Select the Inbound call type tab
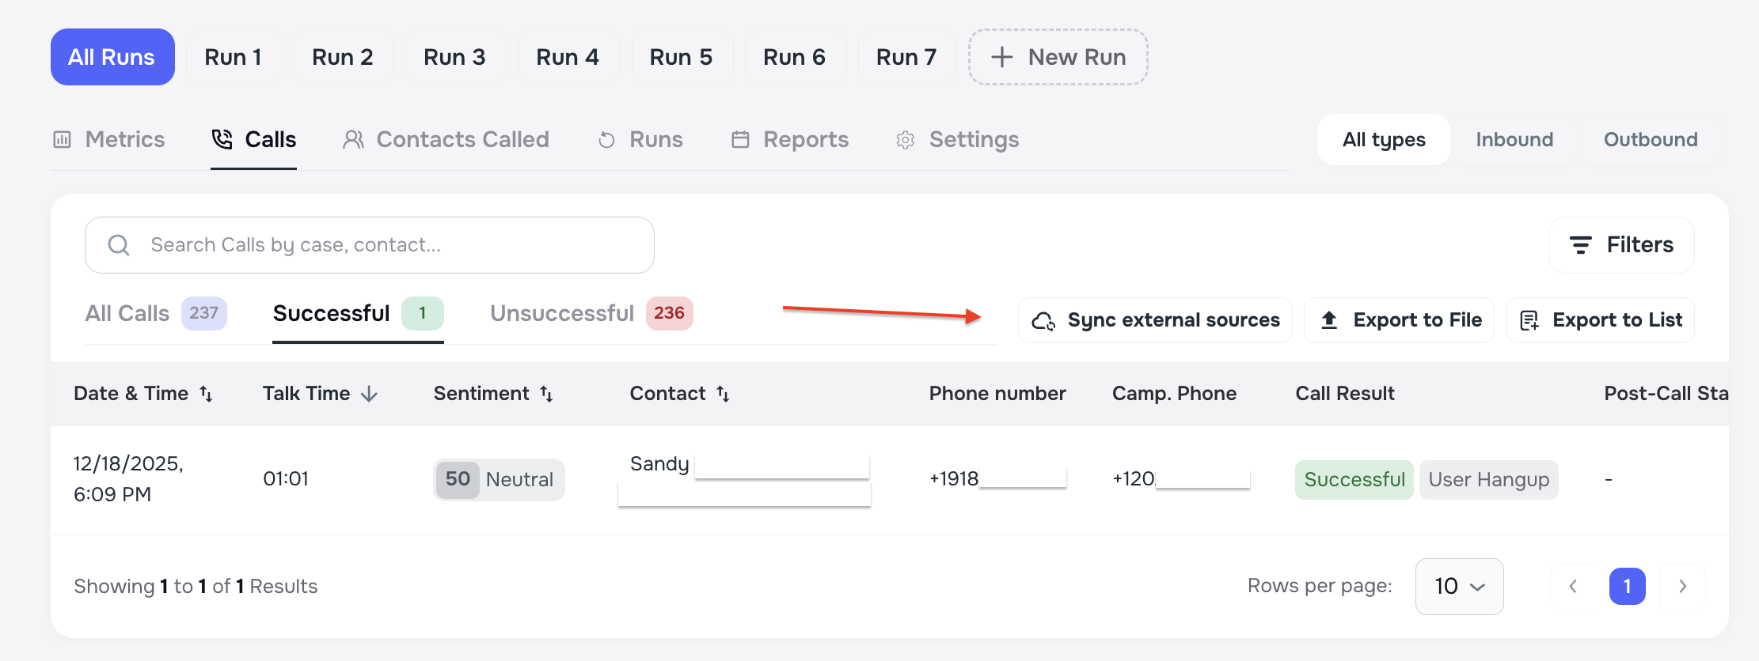The height and width of the screenshot is (661, 1759). (1514, 139)
